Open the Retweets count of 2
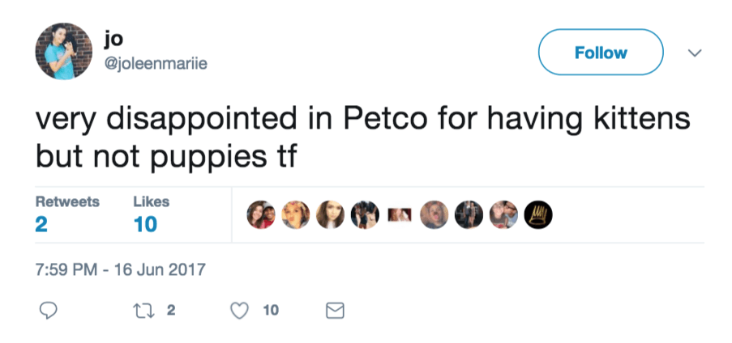Viewport: 732px width, 343px height. pos(41,225)
